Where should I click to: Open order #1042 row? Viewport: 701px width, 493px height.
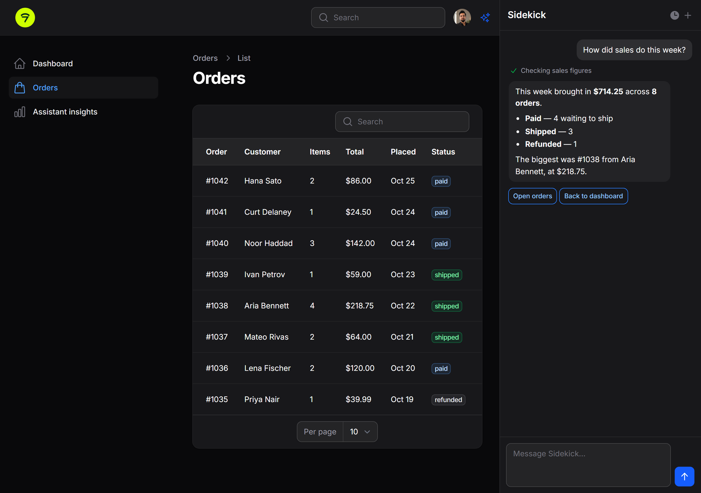click(337, 181)
